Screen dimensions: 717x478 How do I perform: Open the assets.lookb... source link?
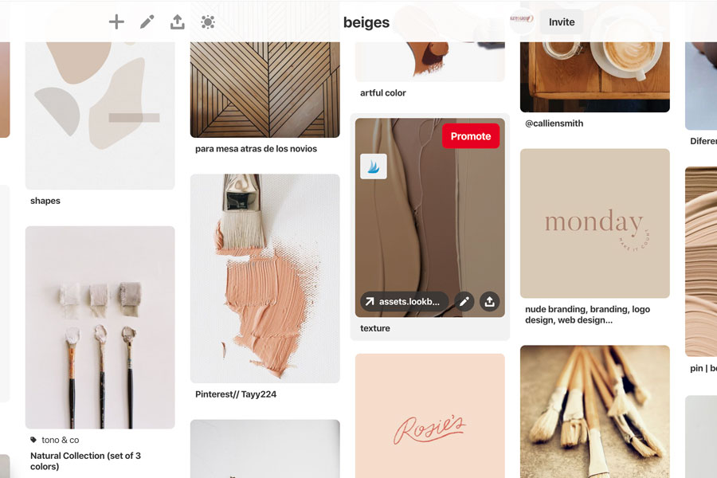[404, 302]
